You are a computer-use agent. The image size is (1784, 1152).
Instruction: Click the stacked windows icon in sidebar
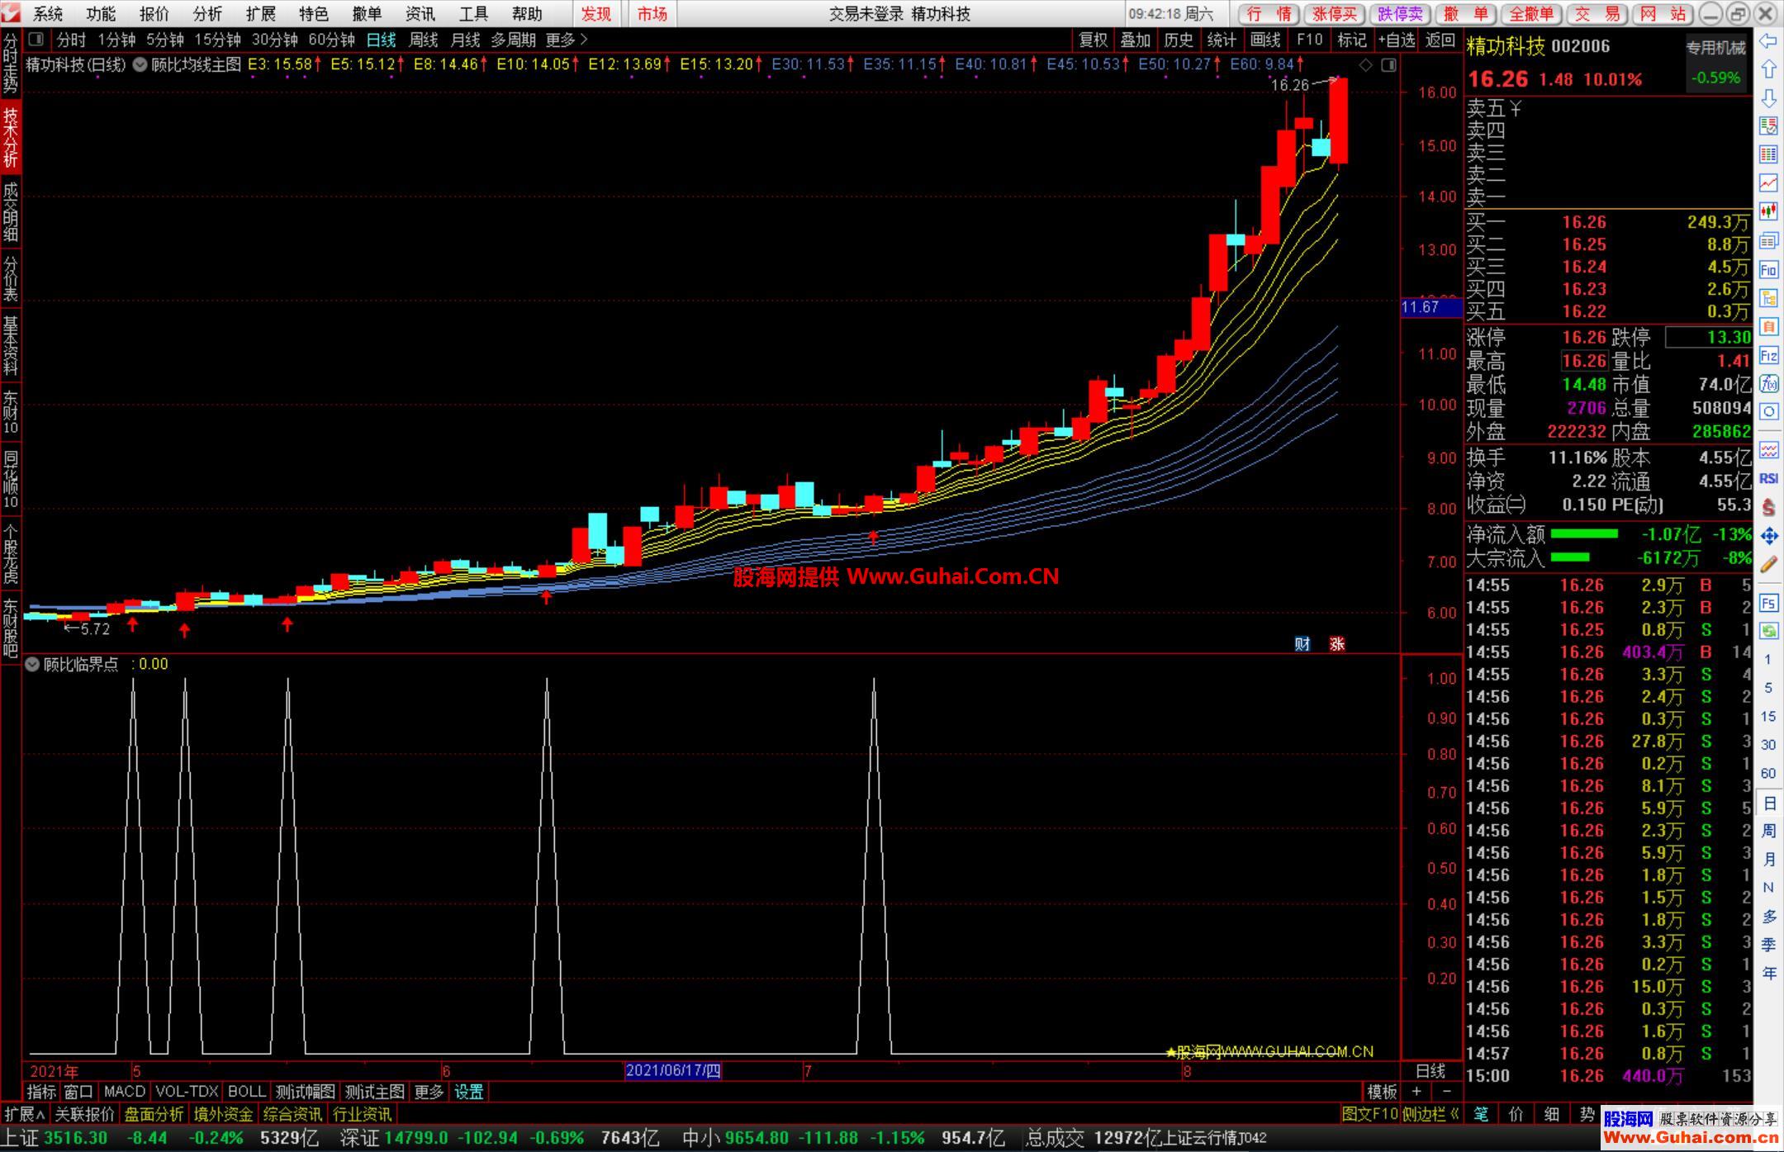1768,240
